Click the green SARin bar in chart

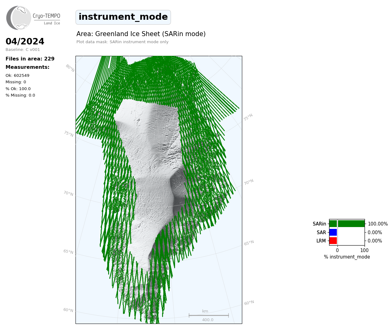347,224
